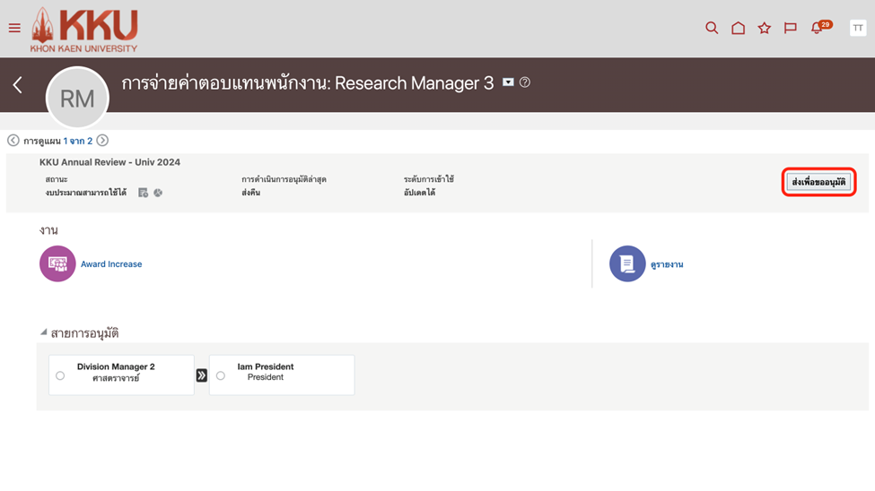Click the purple Award Increase task icon
Screen dimensions: 875x491
coord(57,264)
